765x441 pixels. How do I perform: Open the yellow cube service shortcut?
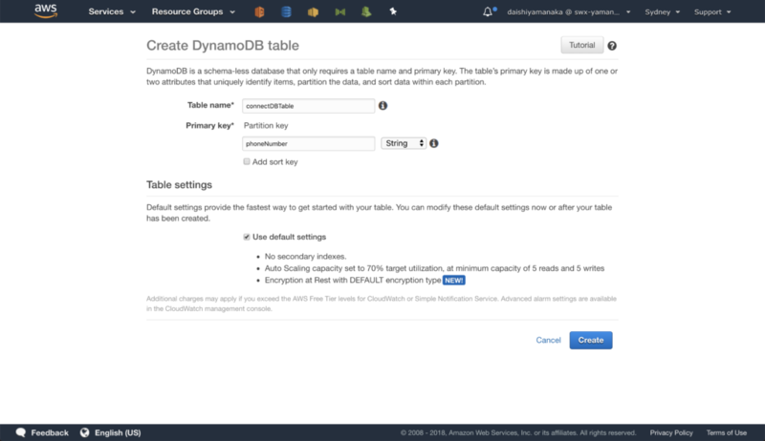(314, 11)
